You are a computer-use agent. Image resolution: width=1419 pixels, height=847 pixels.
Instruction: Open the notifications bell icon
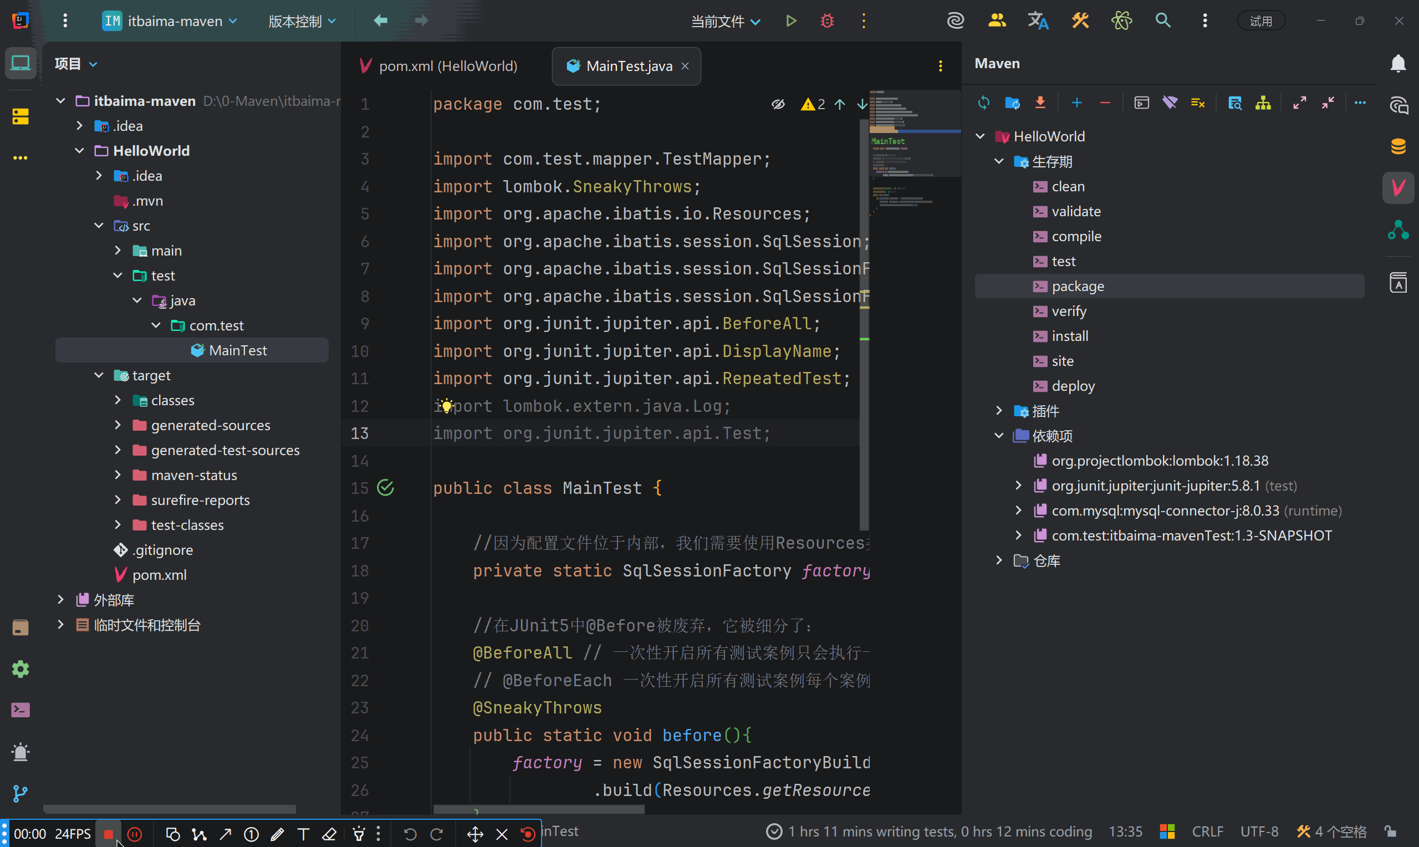pyautogui.click(x=1398, y=63)
